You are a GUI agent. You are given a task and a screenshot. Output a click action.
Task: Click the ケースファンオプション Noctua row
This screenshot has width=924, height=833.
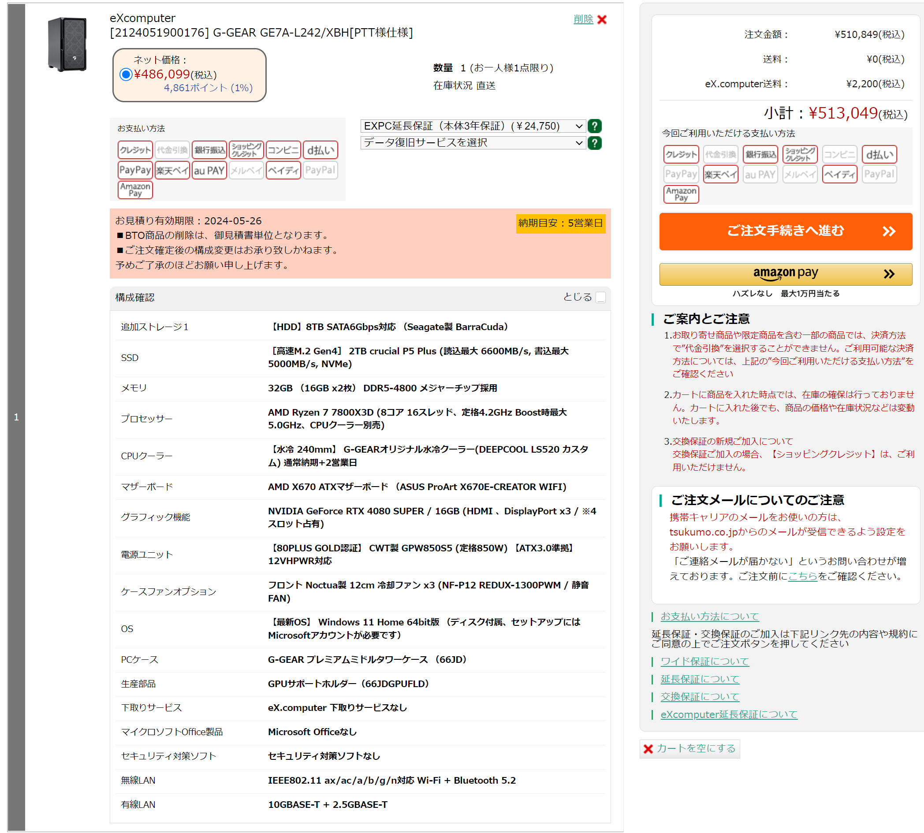click(x=360, y=592)
